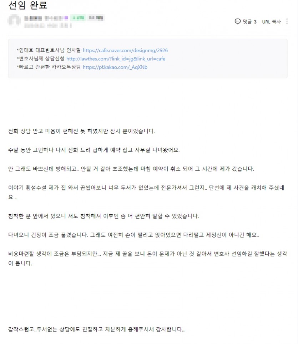Open the three-dot more options menu

[x=287, y=21]
